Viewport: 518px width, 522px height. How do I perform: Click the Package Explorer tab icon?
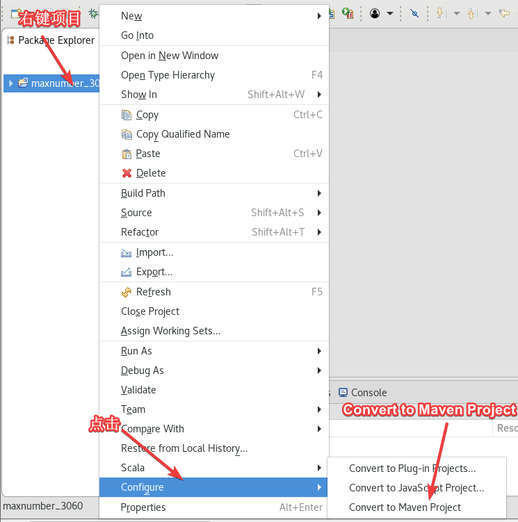10,40
